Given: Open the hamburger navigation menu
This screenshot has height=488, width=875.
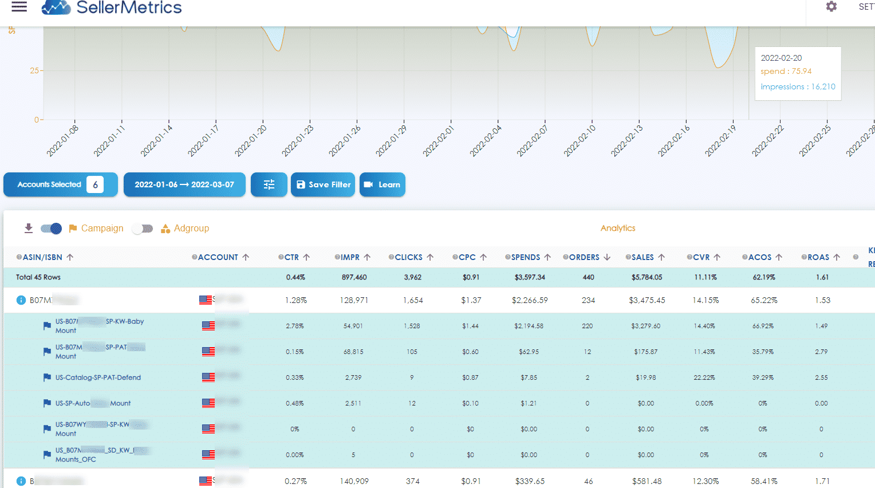Looking at the screenshot, I should 19,7.
